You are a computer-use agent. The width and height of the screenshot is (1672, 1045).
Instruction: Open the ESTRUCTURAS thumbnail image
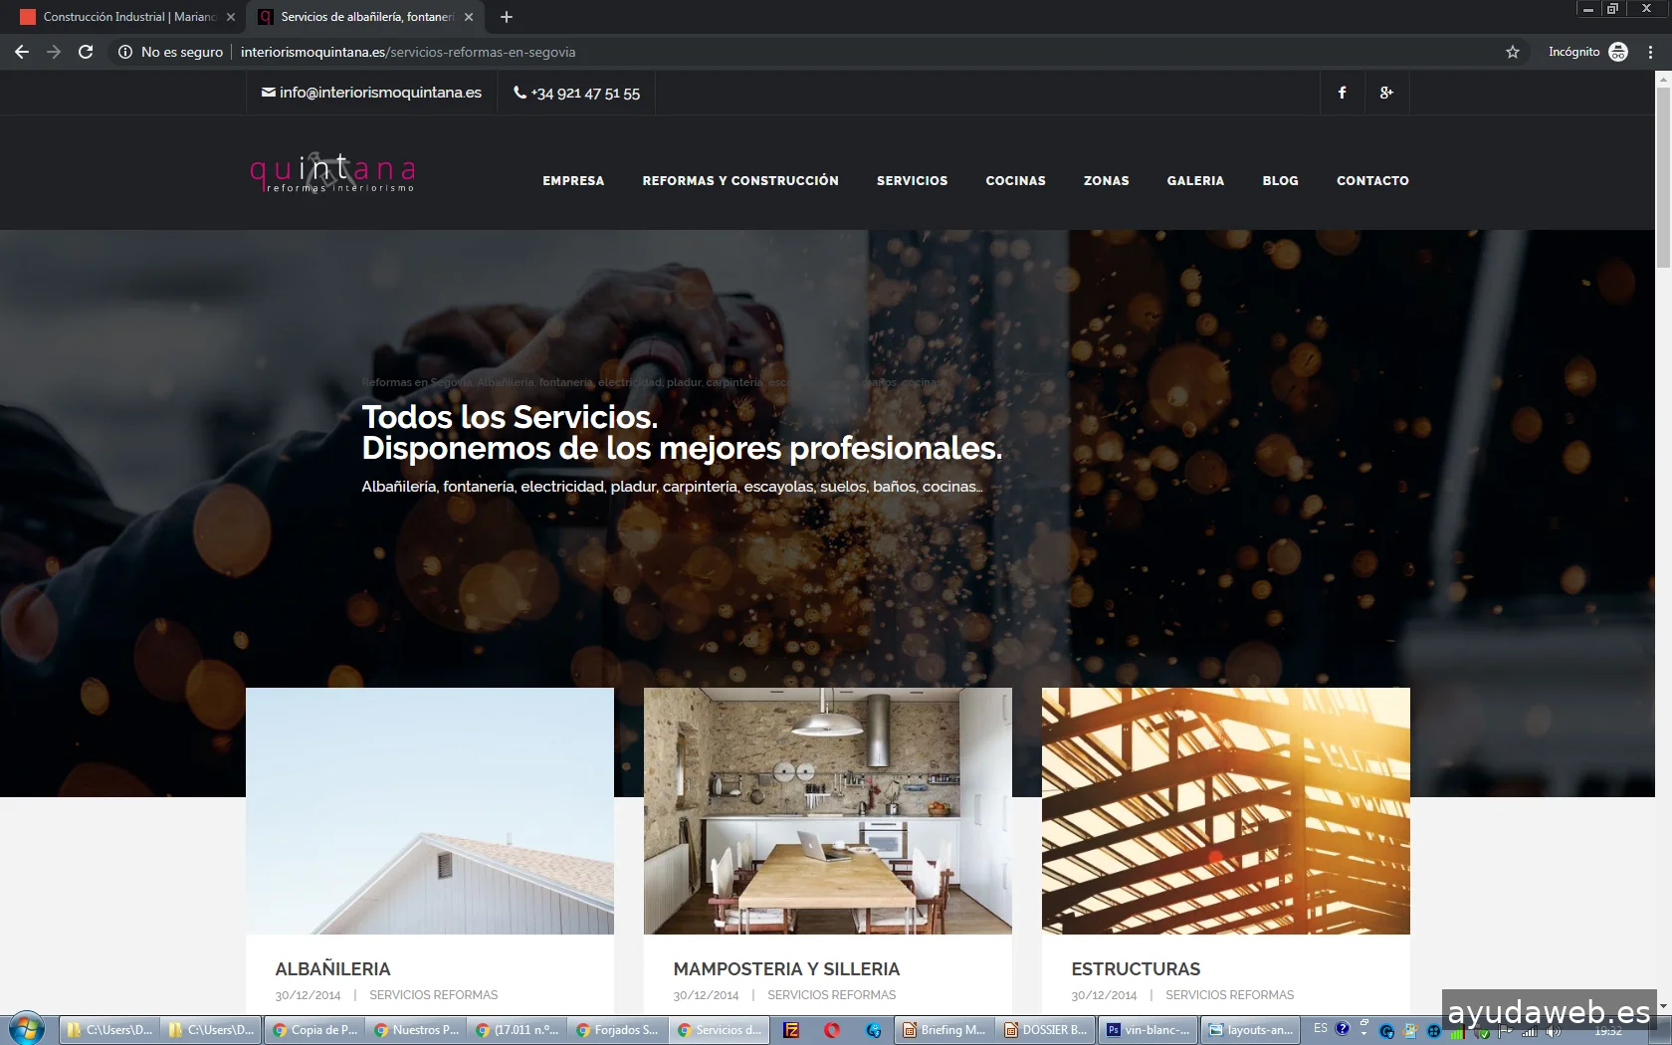click(x=1225, y=810)
